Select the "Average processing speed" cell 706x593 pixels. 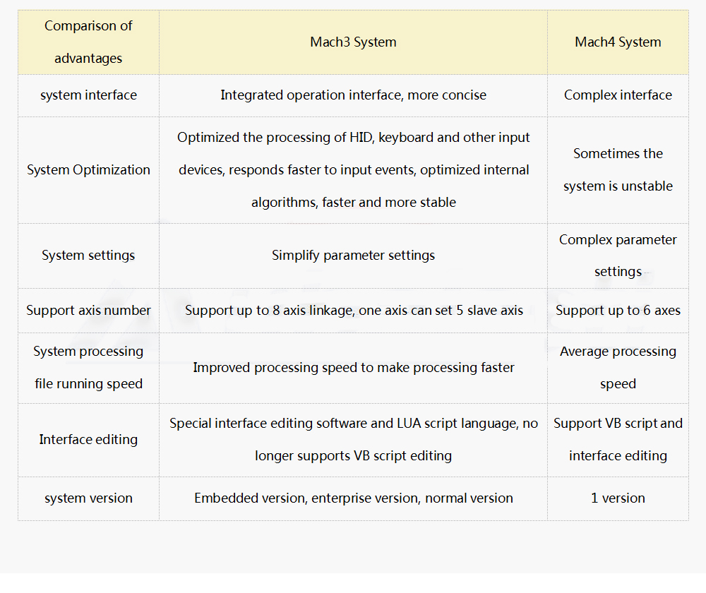point(618,368)
